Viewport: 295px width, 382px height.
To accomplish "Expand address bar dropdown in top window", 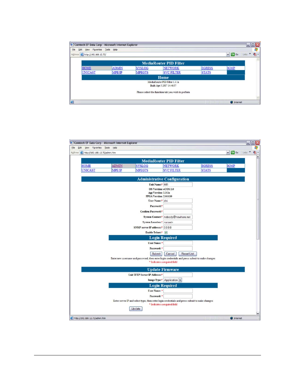I will [x=228, y=54].
